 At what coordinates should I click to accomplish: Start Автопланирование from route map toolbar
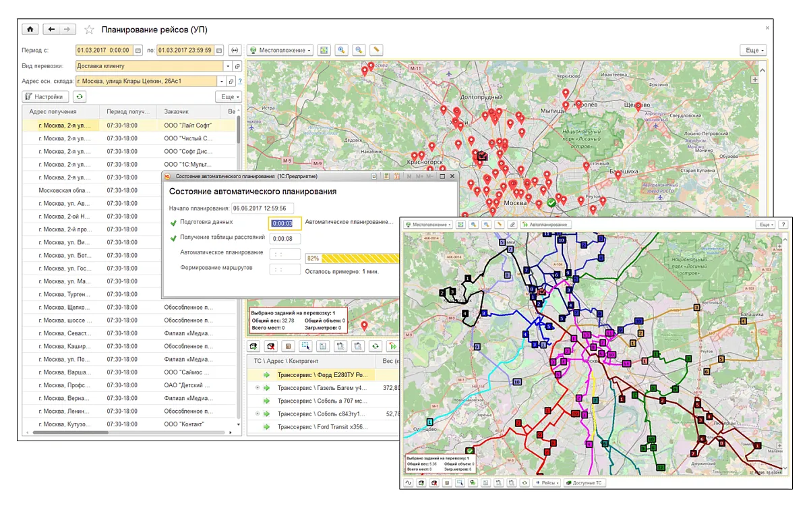tap(546, 224)
